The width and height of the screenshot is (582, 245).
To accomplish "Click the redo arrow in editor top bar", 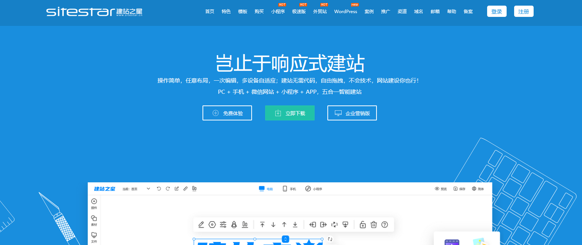I will click(x=168, y=189).
